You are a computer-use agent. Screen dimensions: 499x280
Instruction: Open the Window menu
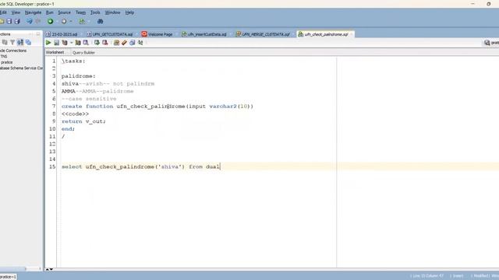112,12
